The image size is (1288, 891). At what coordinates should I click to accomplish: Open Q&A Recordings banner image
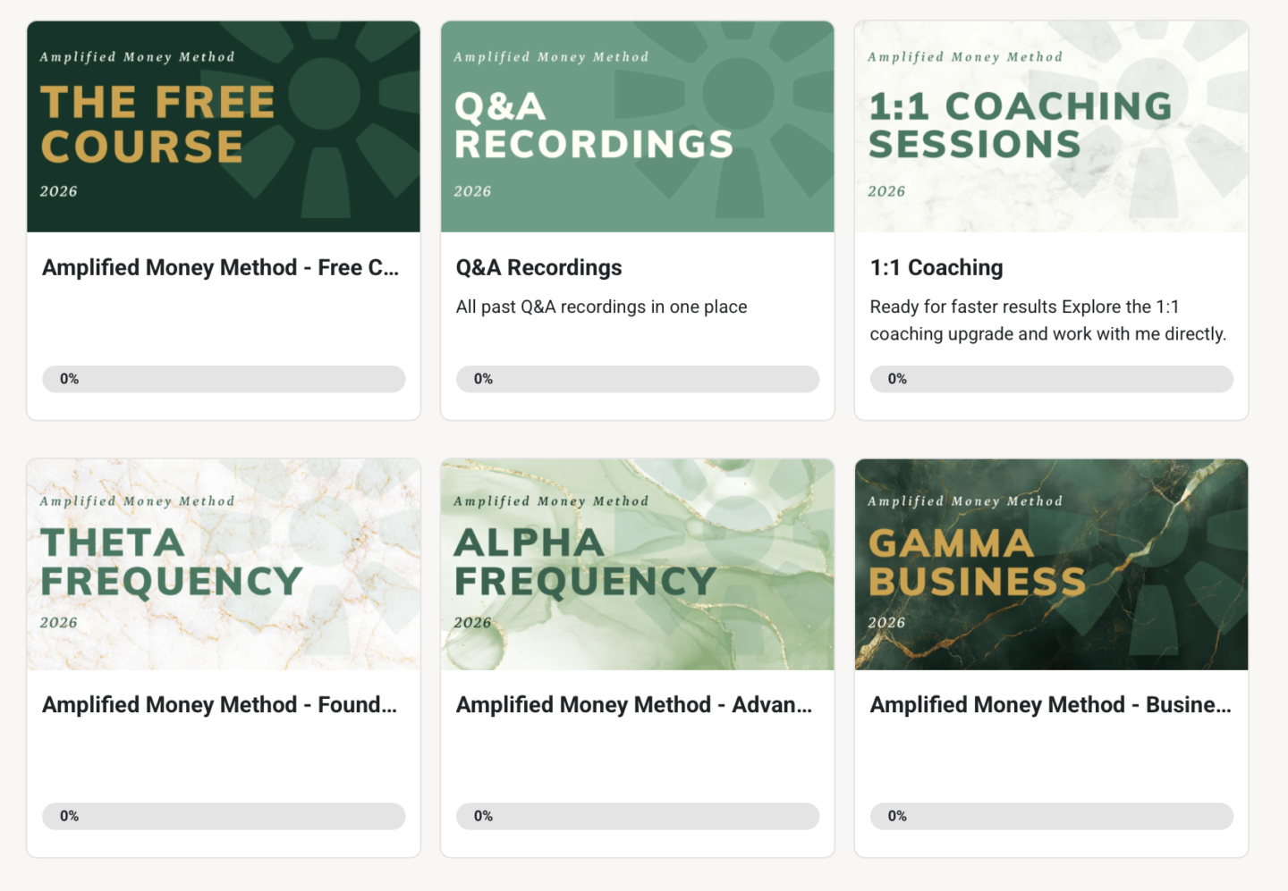pyautogui.click(x=637, y=127)
